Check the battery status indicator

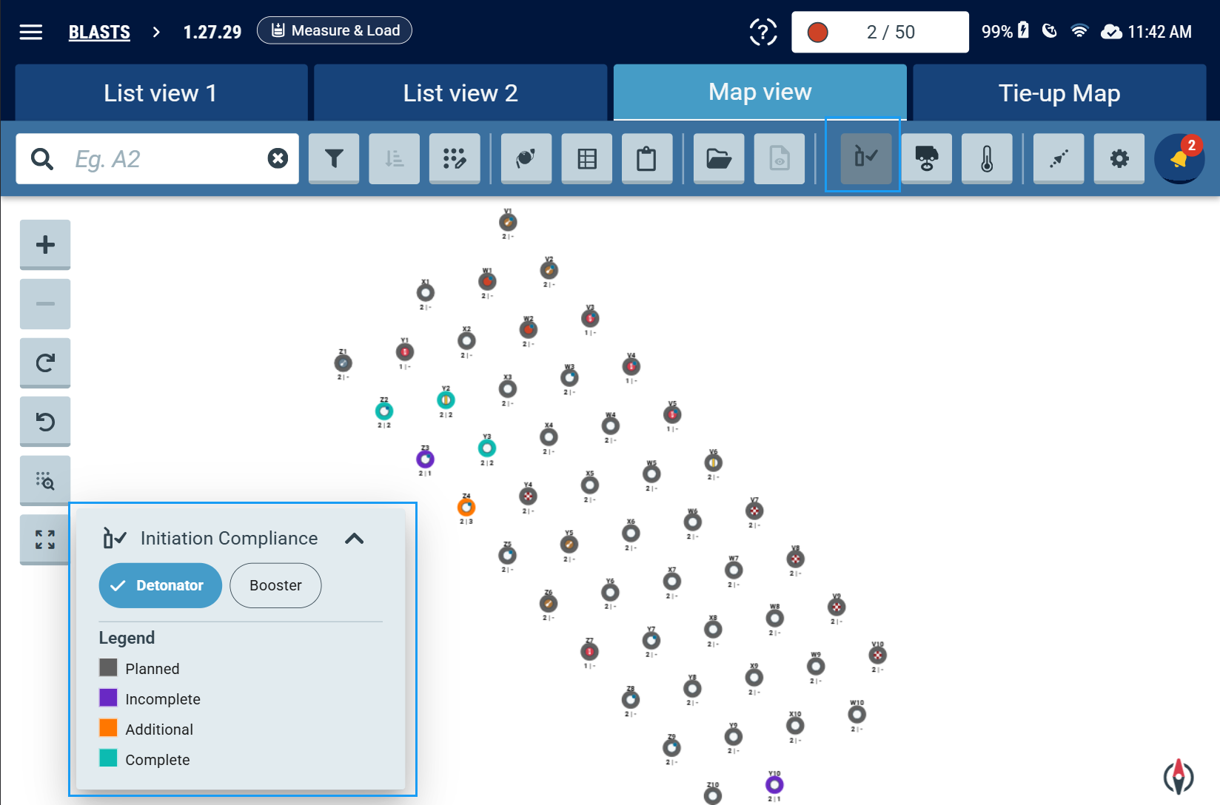[1005, 31]
